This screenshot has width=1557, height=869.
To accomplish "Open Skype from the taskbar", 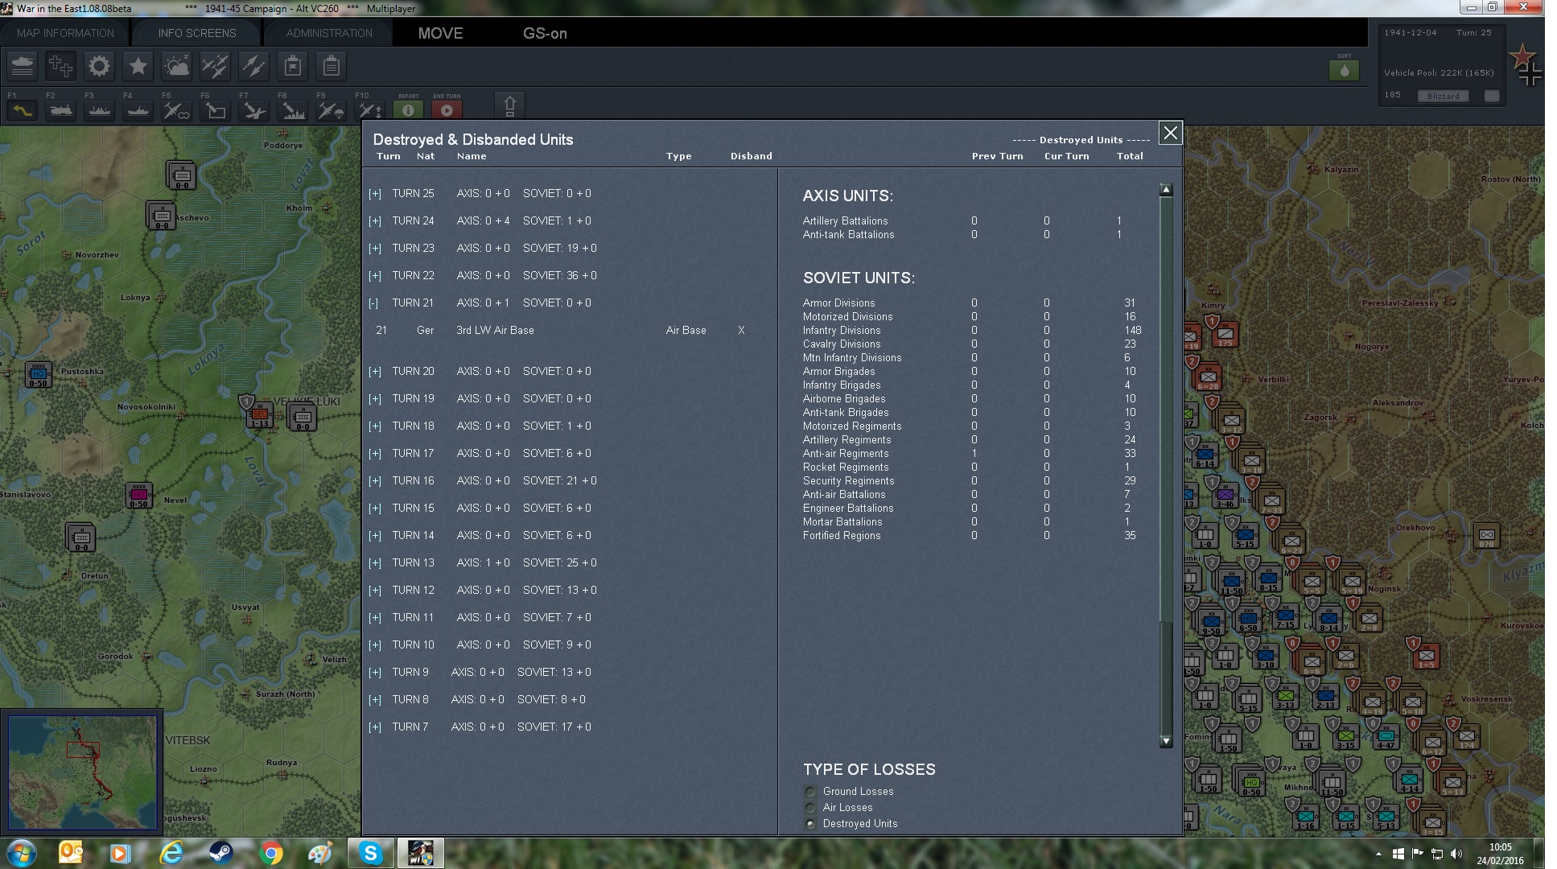I will point(371,853).
